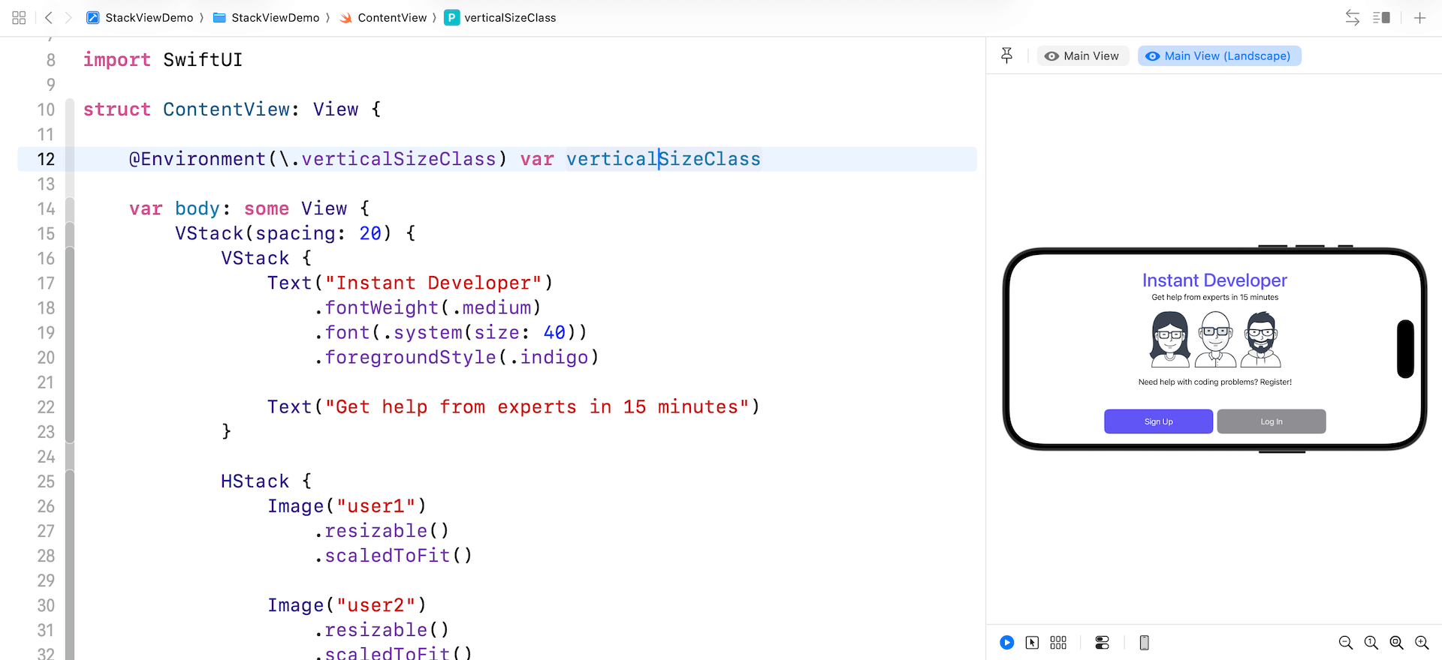Click Sign Up button in the preview
1442x660 pixels.
pos(1158,421)
